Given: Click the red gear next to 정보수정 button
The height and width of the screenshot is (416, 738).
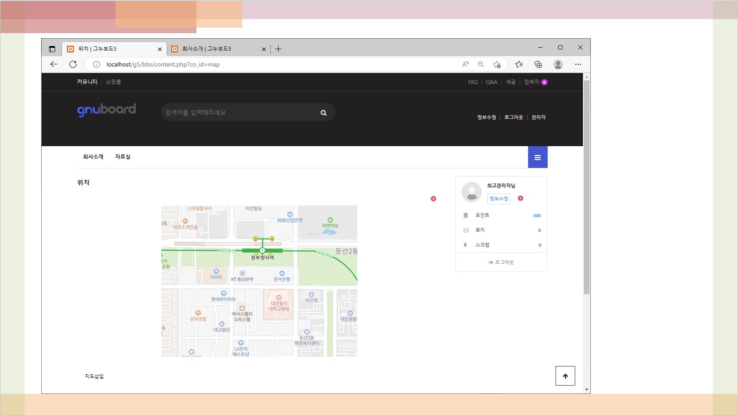Looking at the screenshot, I should [520, 198].
